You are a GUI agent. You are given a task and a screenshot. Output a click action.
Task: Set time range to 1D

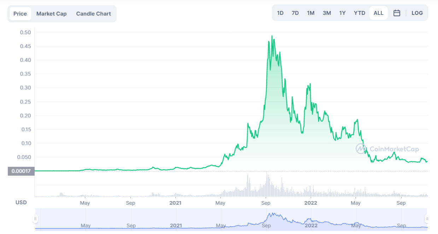(280, 13)
